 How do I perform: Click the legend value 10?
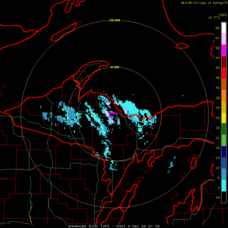(218, 168)
